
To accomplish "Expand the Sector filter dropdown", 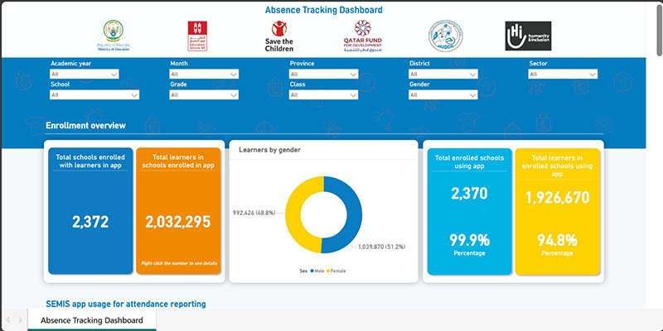I will click(564, 74).
